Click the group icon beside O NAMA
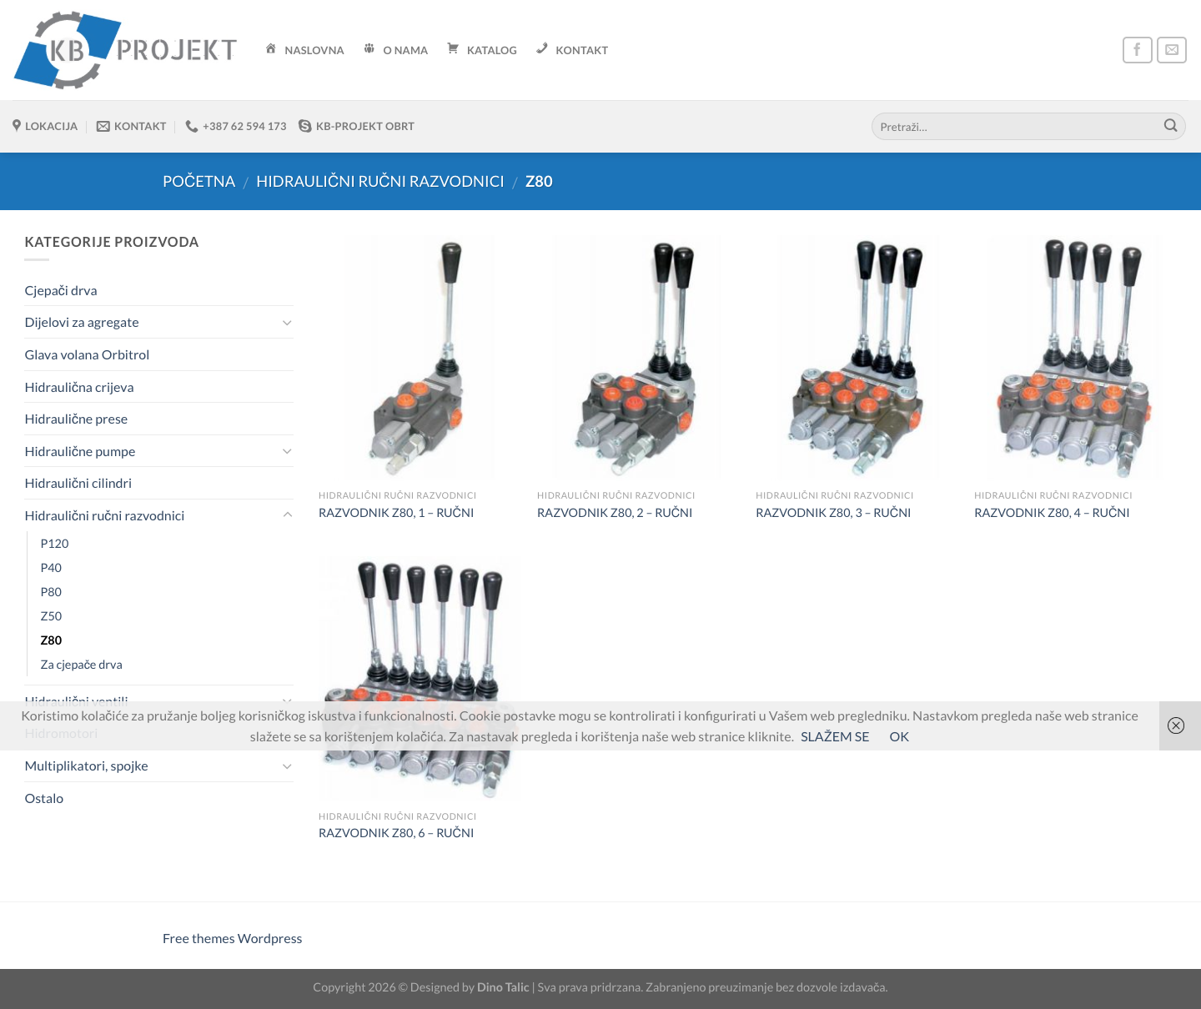Viewport: 1201px width, 1009px height. pyautogui.click(x=369, y=48)
